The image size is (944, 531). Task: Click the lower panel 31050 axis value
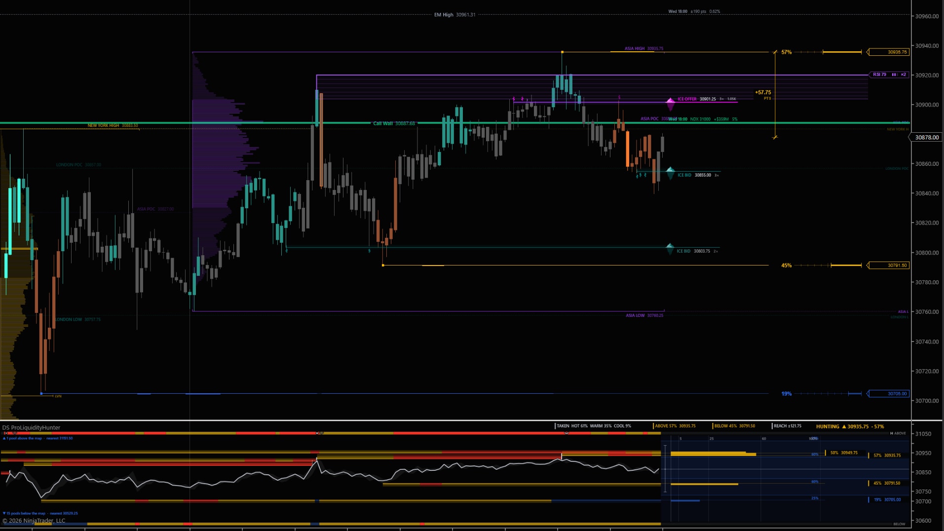point(923,434)
